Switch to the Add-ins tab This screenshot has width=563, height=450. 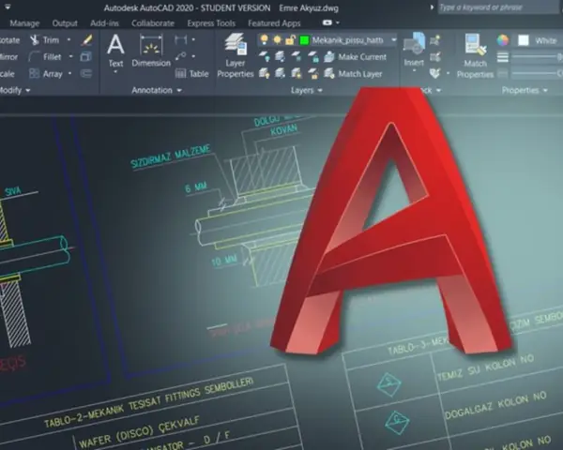(104, 23)
